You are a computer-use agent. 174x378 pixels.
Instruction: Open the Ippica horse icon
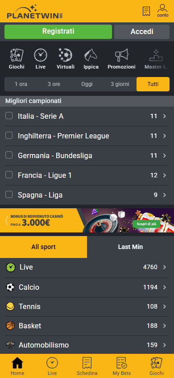pos(91,55)
